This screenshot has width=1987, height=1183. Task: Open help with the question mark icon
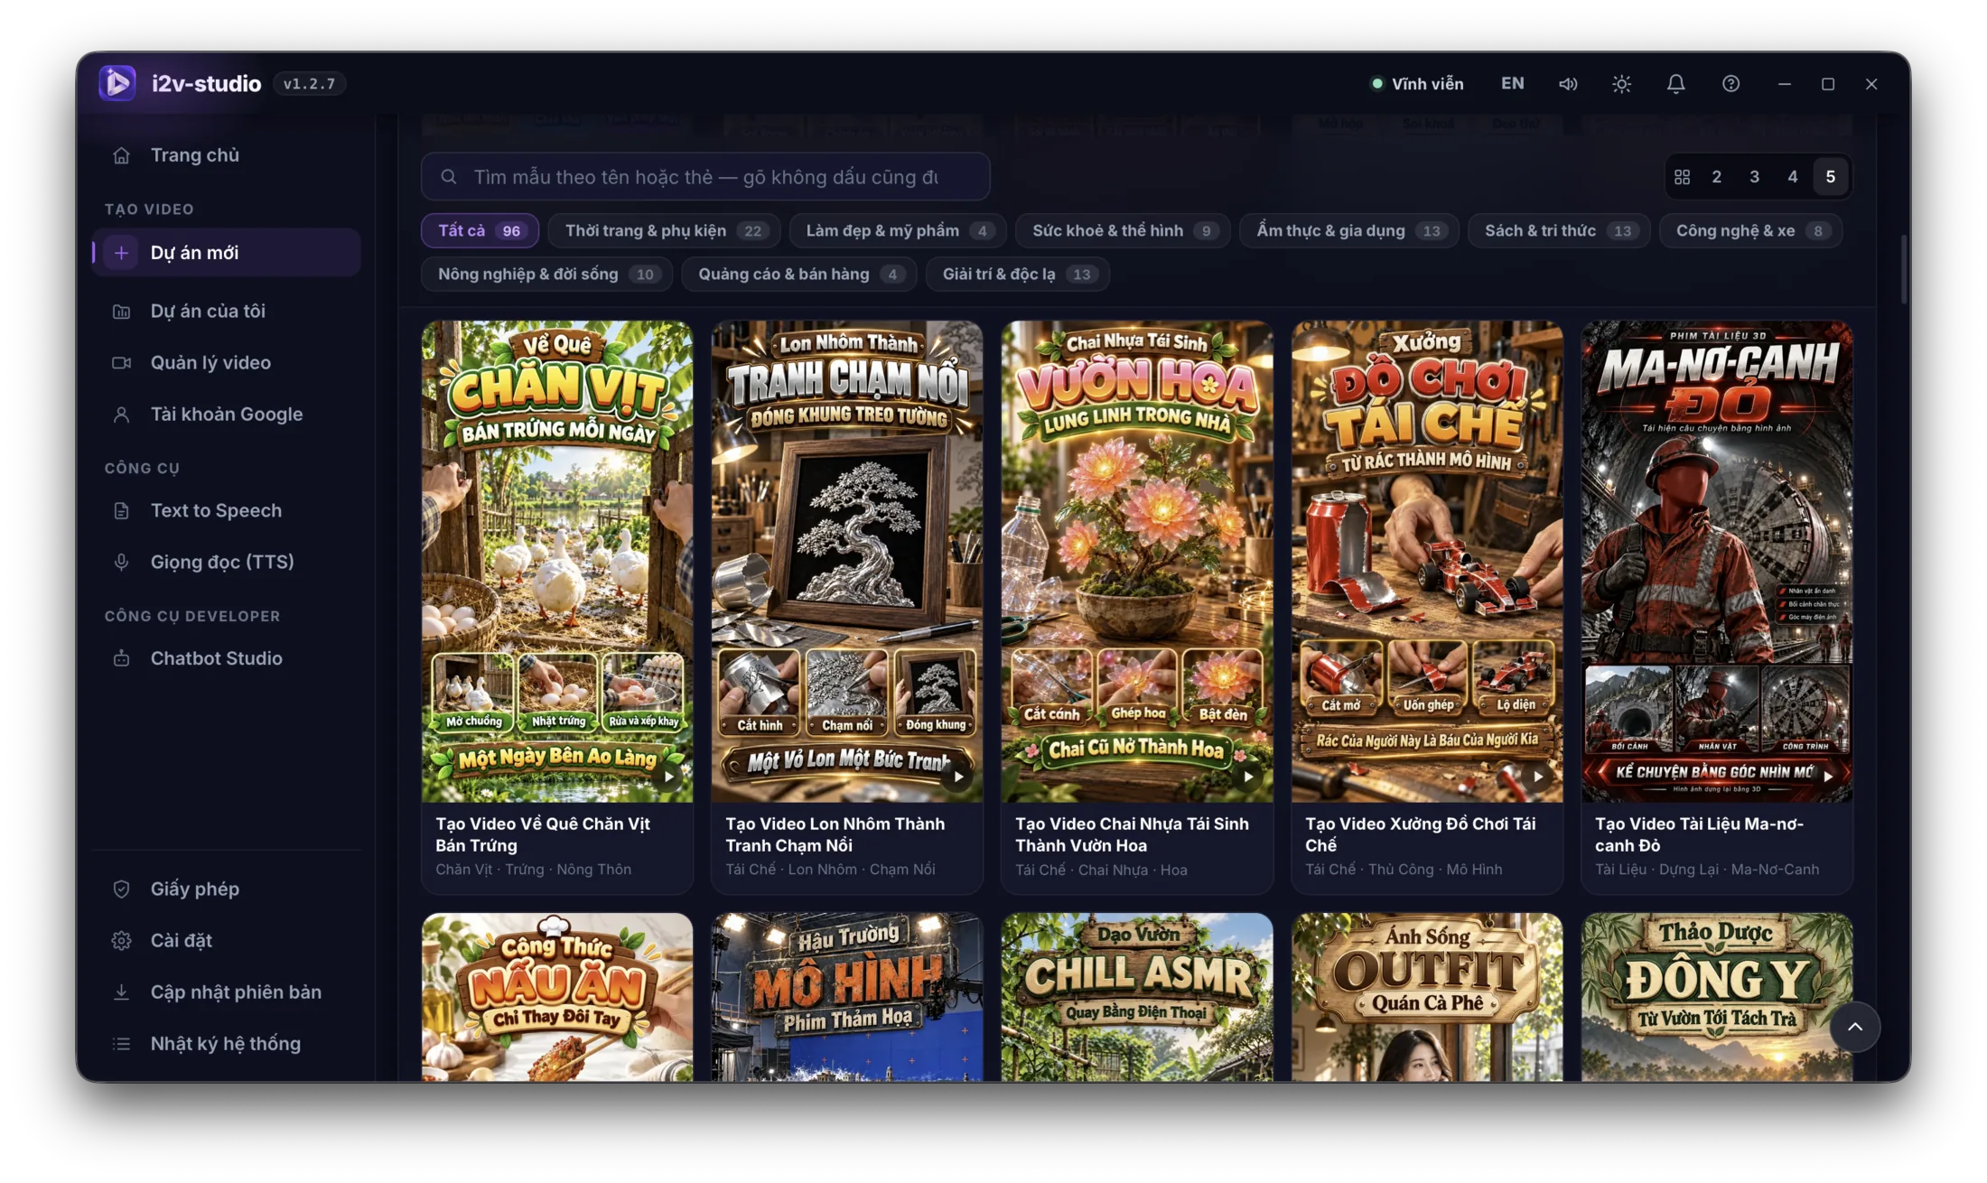(x=1730, y=84)
